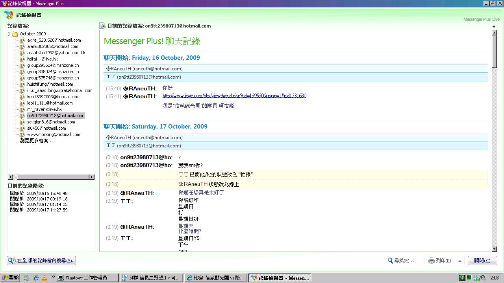
Task: Click the October 2009 folder icon
Action: [15, 34]
